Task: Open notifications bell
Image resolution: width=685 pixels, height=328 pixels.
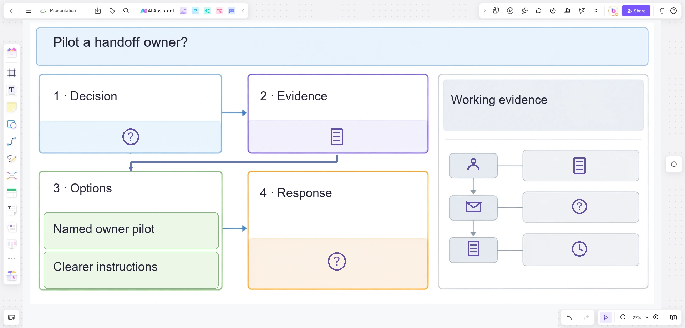Action: 662,11
